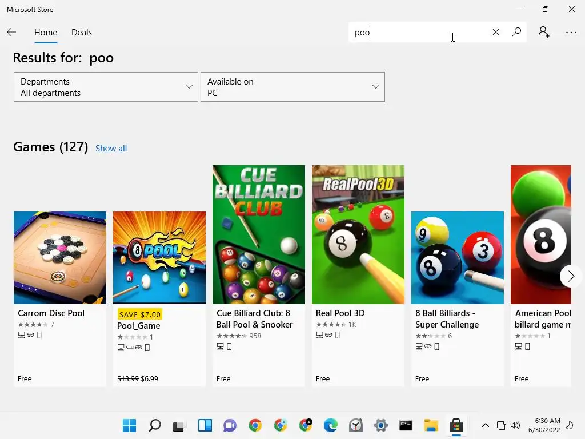585x439 pixels.
Task: Open the account sign-in icon
Action: pyautogui.click(x=544, y=32)
